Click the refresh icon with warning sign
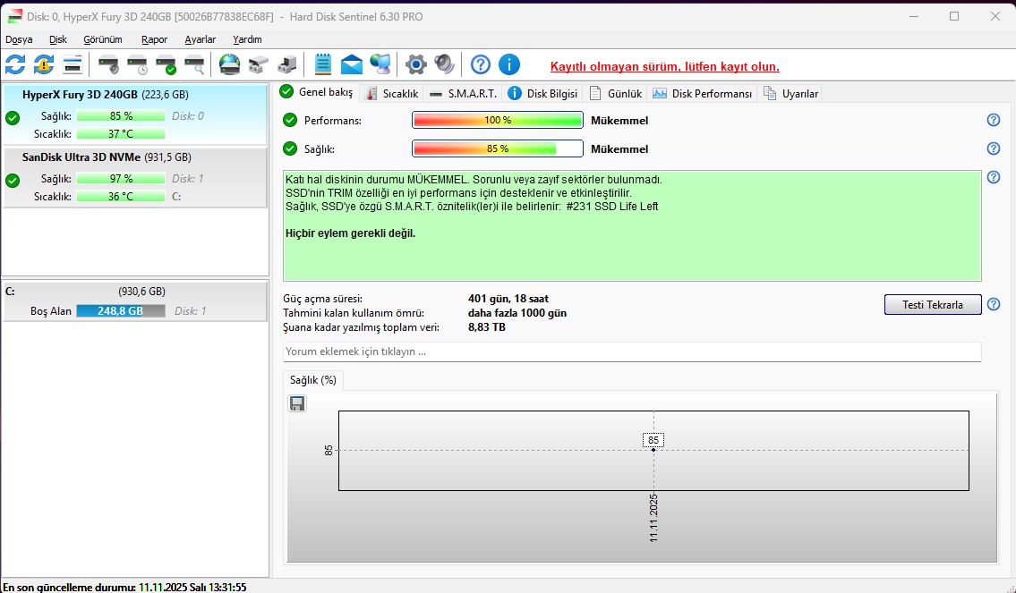Viewport: 1016px width, 593px height. click(x=44, y=64)
